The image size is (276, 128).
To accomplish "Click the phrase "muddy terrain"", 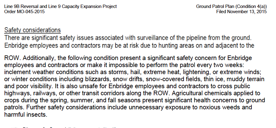I will [246, 79].
